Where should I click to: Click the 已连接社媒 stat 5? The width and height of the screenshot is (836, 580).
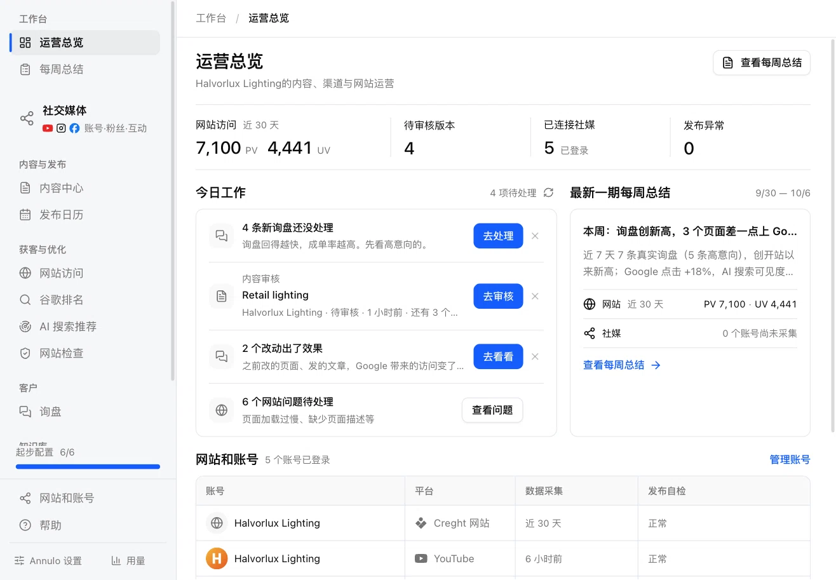(549, 149)
